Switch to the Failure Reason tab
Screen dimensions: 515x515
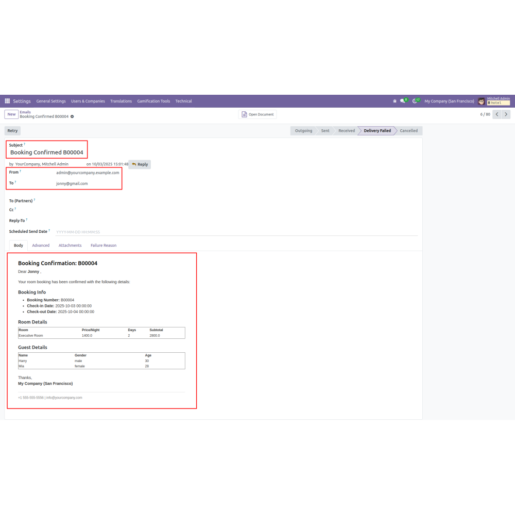click(104, 246)
